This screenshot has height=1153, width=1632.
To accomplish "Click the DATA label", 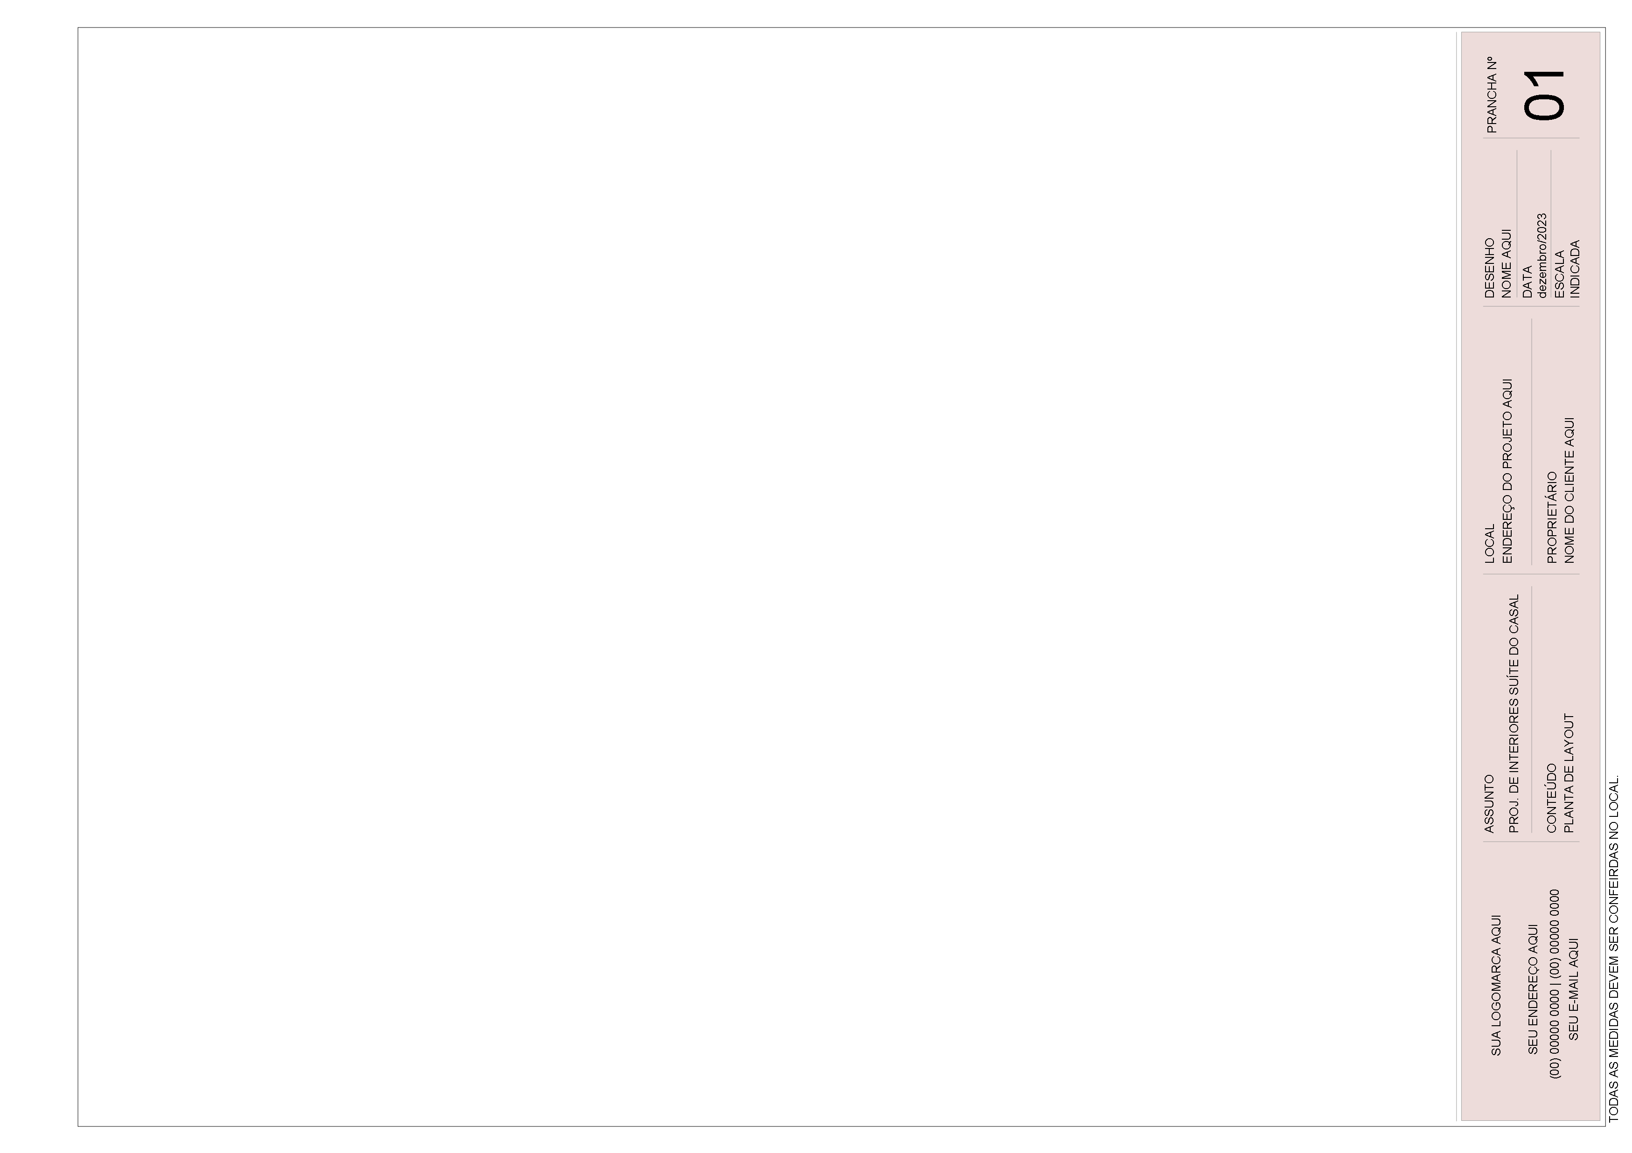I will tap(1528, 283).
